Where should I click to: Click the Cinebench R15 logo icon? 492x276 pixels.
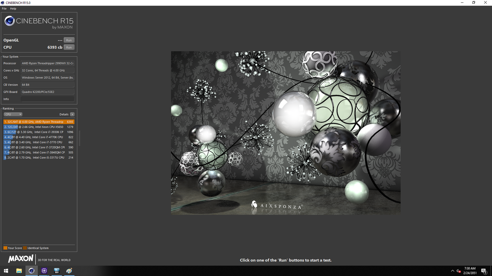click(9, 21)
